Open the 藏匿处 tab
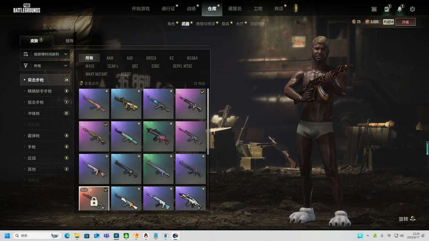The image size is (429, 241). click(235, 9)
